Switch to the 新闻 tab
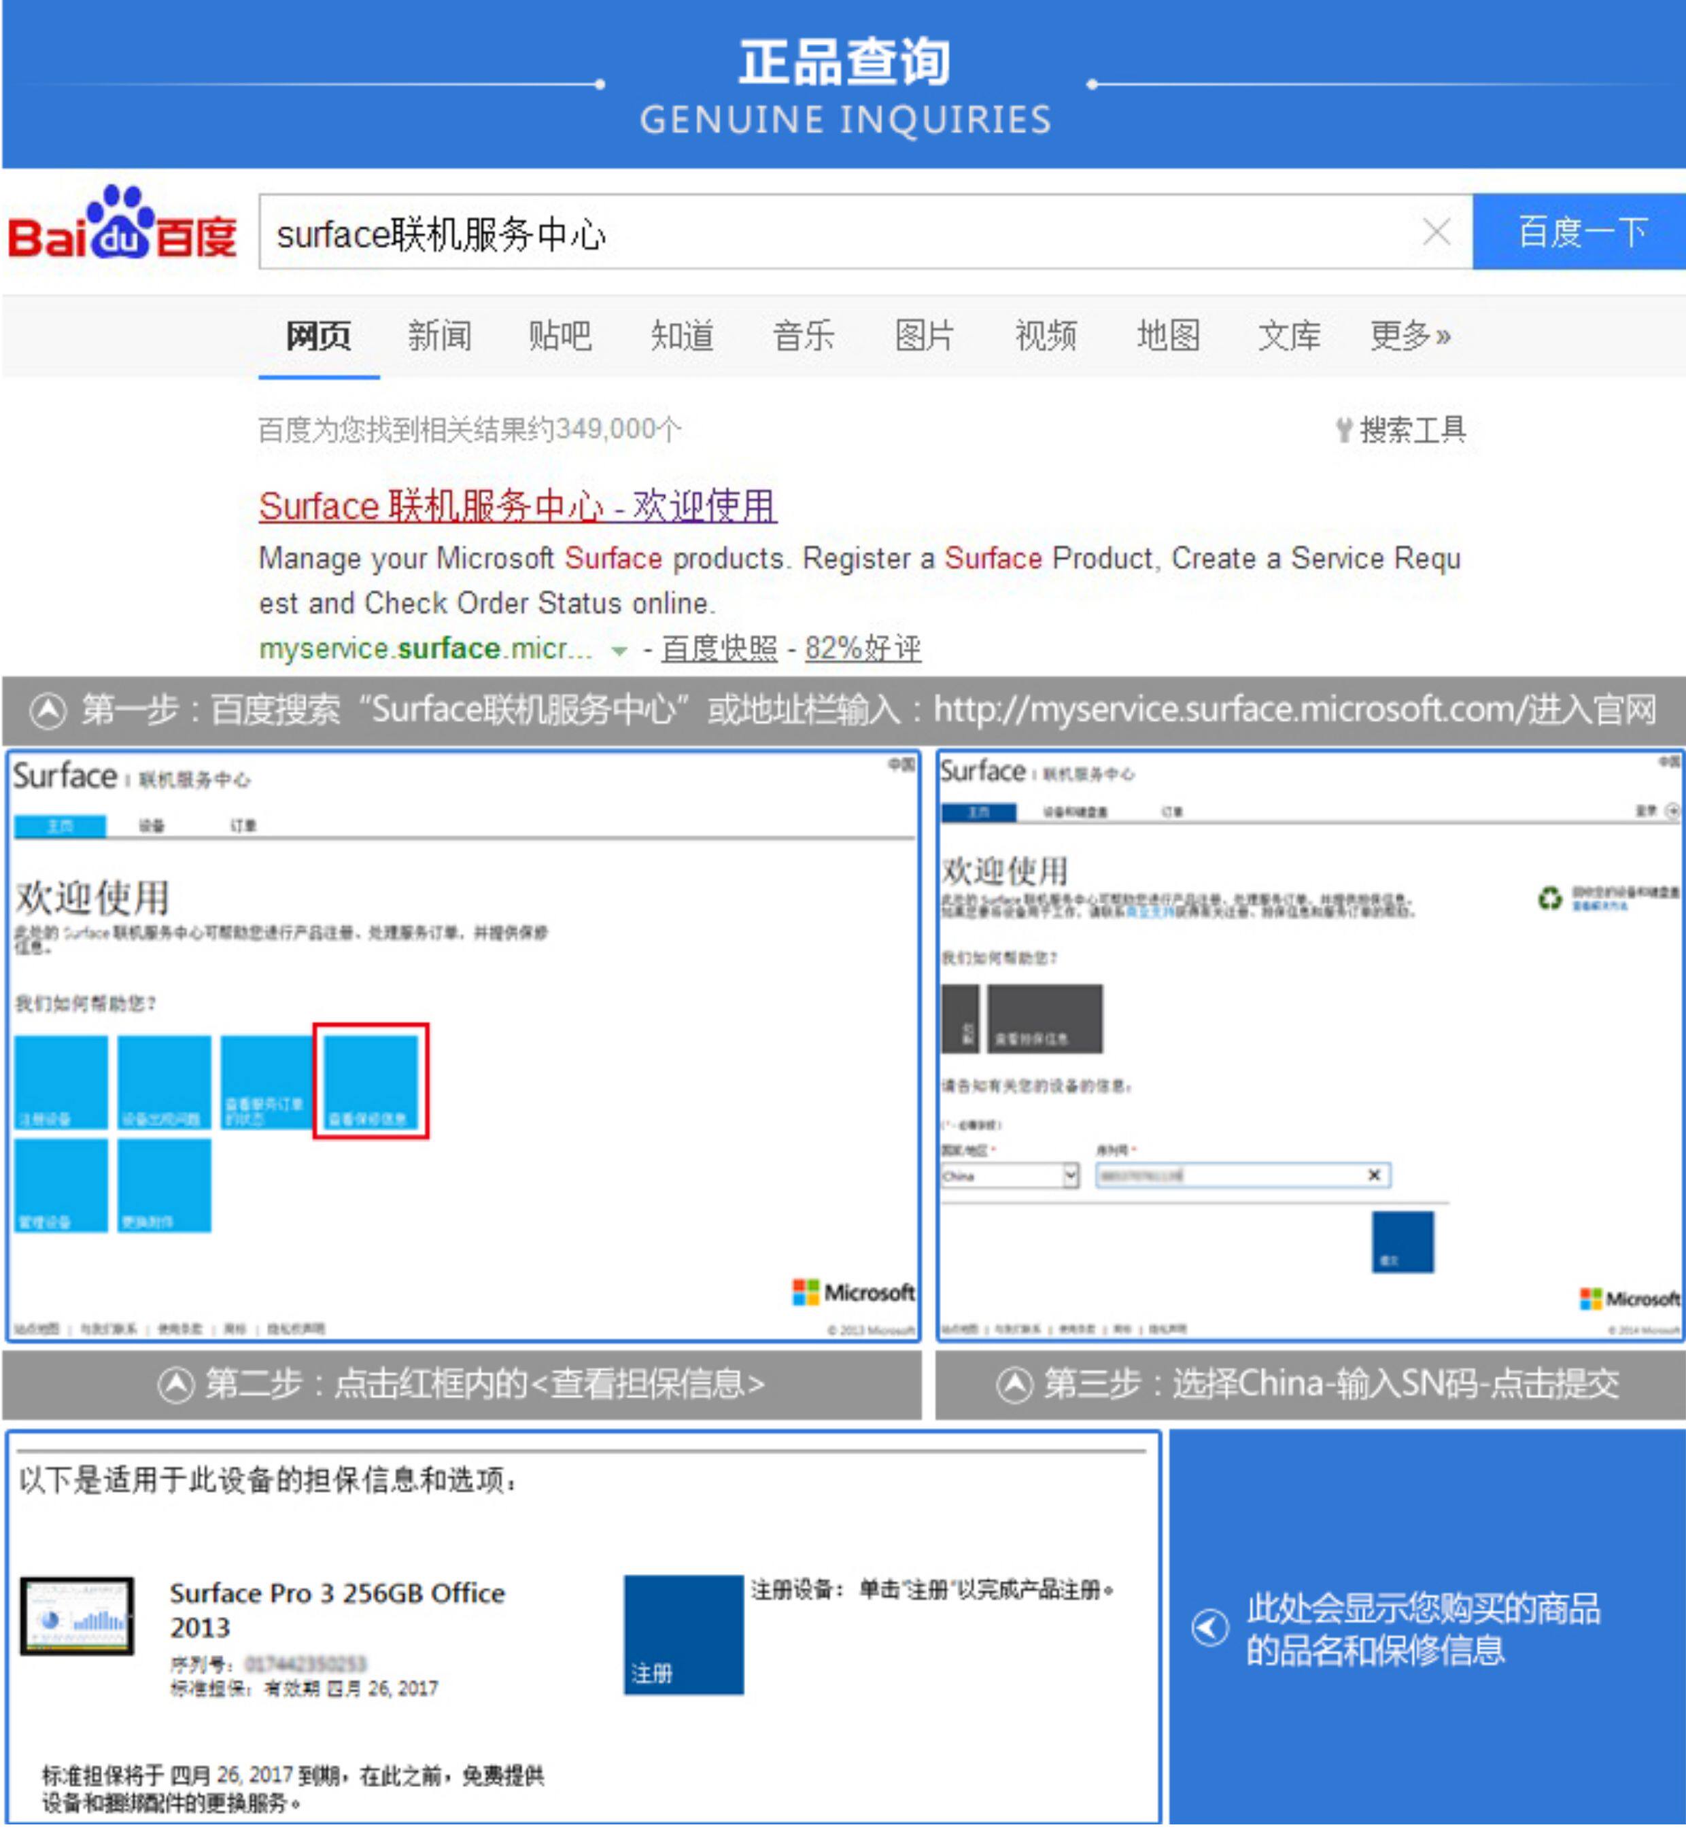Screen dimensions: 1686x1838 point(438,336)
